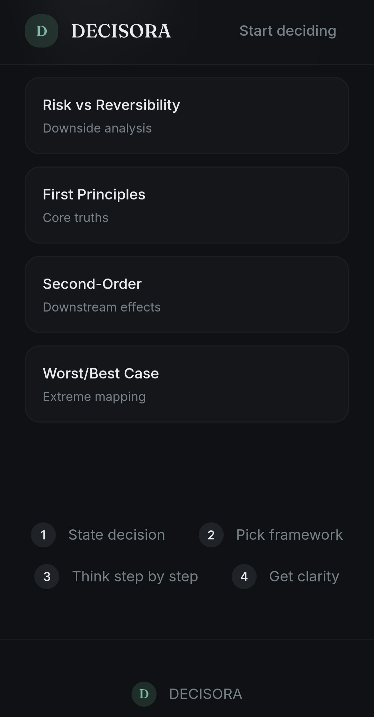Click the State decision step label
The width and height of the screenshot is (374, 717).
[116, 535]
